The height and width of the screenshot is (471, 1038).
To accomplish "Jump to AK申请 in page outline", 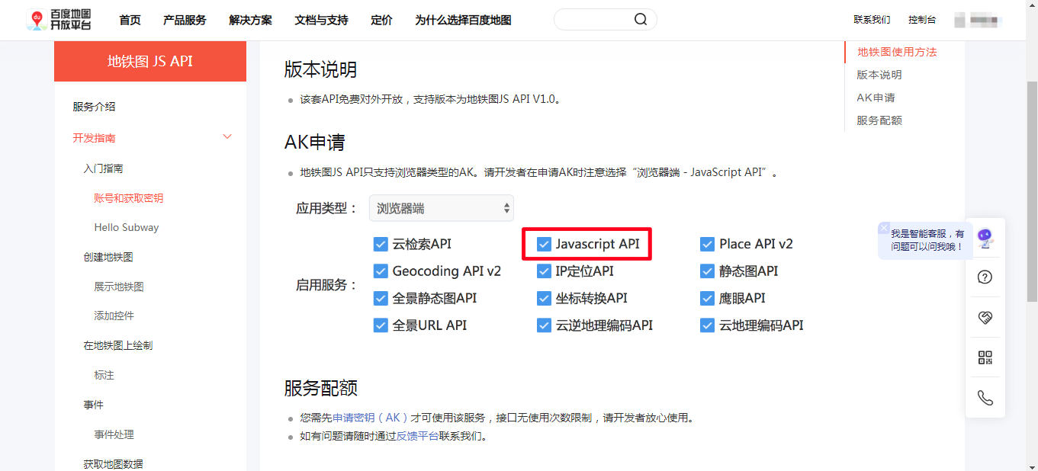I will tap(876, 98).
